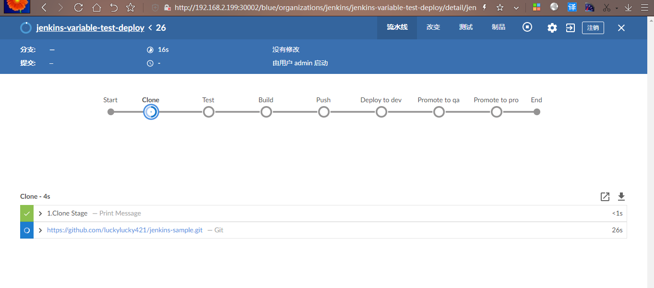Open the browser downloads arrow icon
This screenshot has width=654, height=288.
[x=628, y=8]
